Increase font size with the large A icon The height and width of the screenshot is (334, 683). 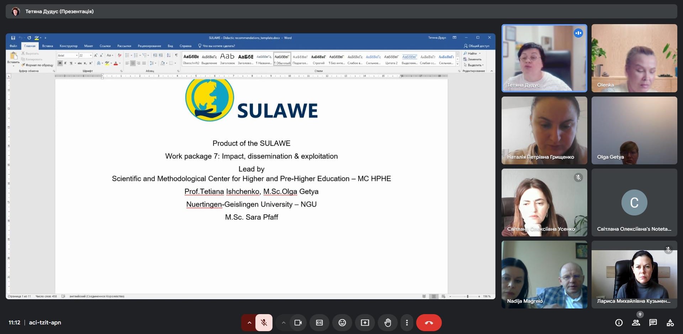[96, 55]
